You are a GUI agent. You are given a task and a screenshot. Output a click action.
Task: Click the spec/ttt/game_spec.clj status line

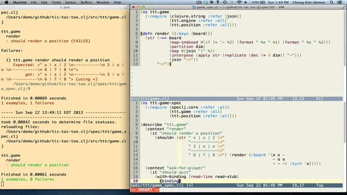(x=236, y=185)
